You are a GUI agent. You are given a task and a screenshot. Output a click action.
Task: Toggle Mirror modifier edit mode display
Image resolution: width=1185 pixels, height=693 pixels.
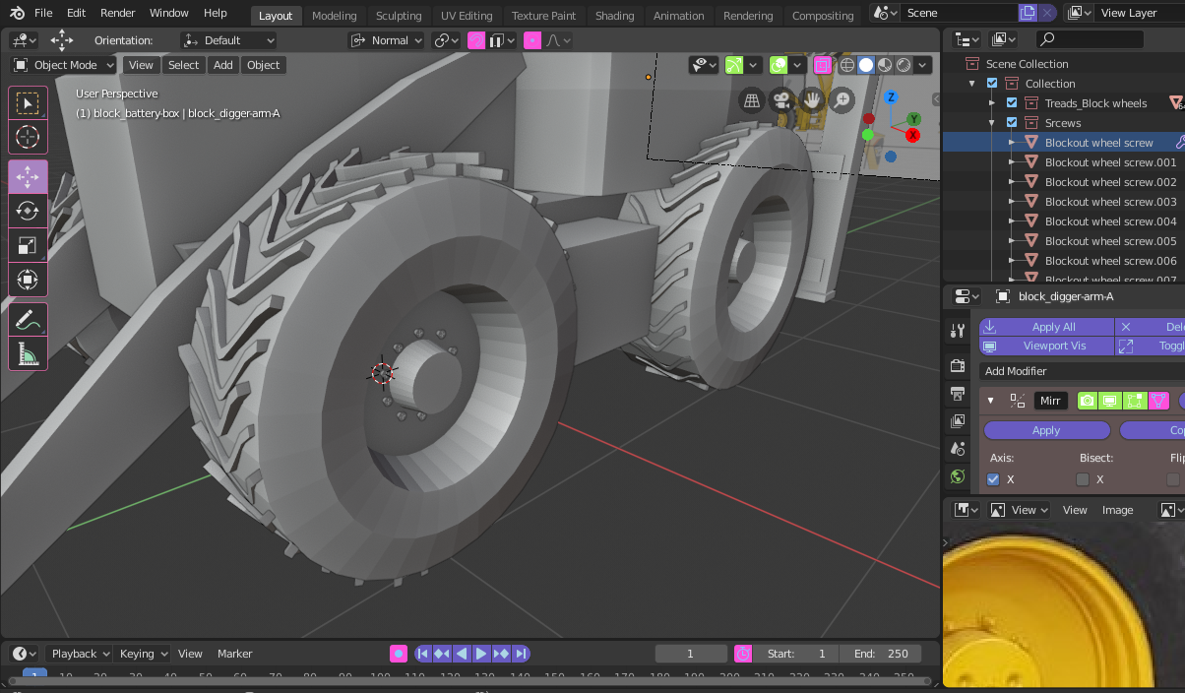[1135, 401]
